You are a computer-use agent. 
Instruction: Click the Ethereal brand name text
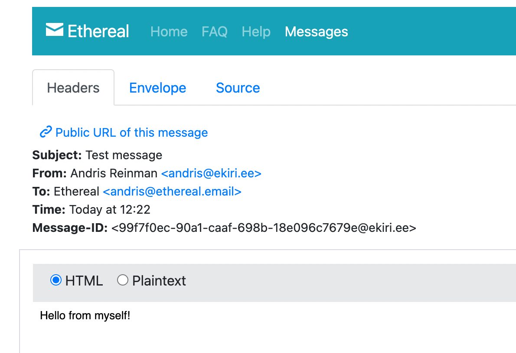[98, 32]
